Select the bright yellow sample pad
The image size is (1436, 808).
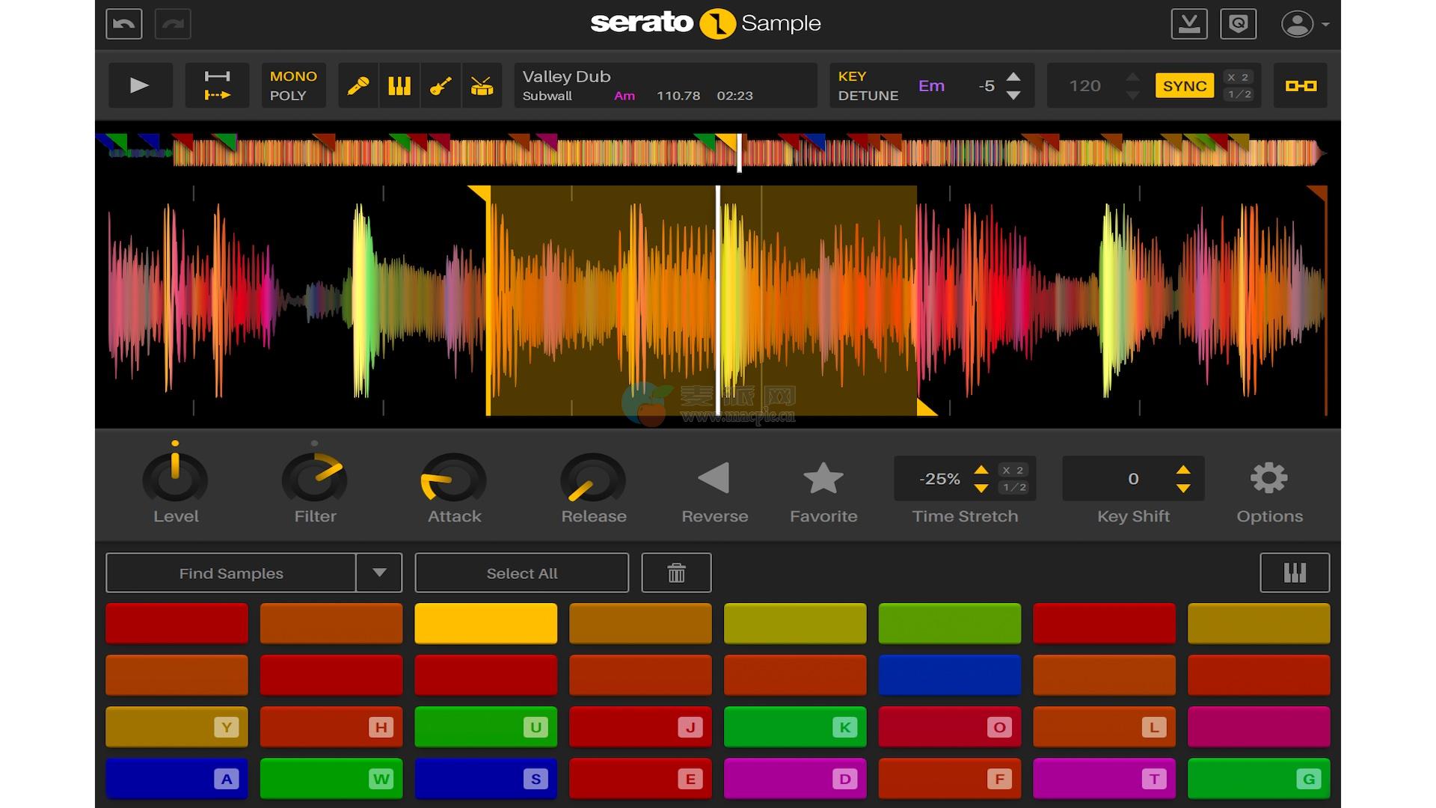coord(485,623)
